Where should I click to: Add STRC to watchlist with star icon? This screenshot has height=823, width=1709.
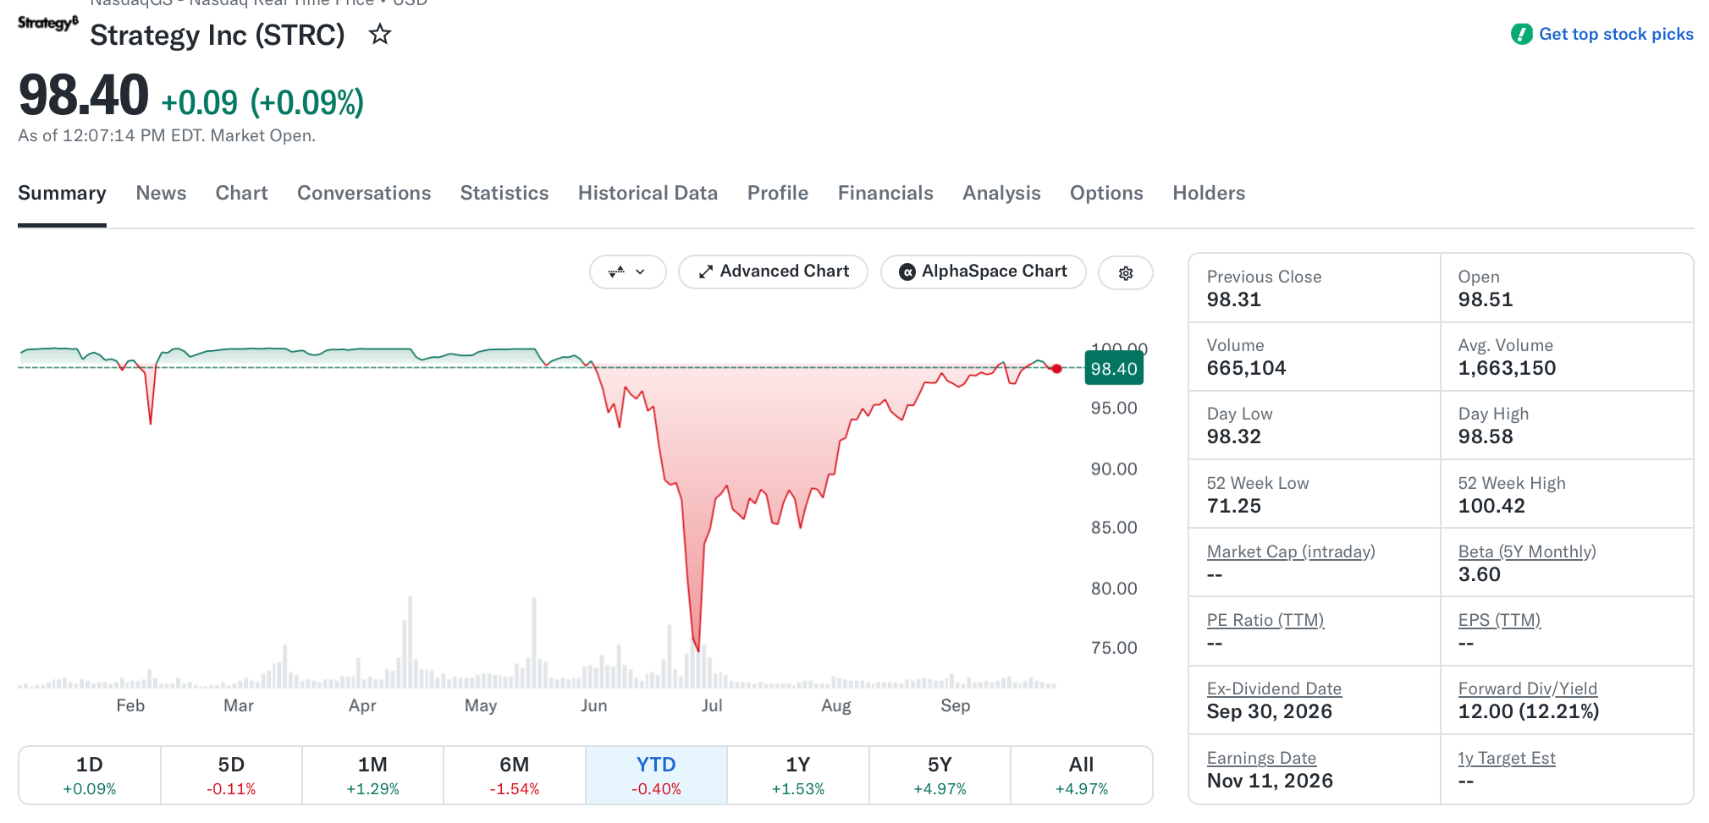pyautogui.click(x=380, y=35)
